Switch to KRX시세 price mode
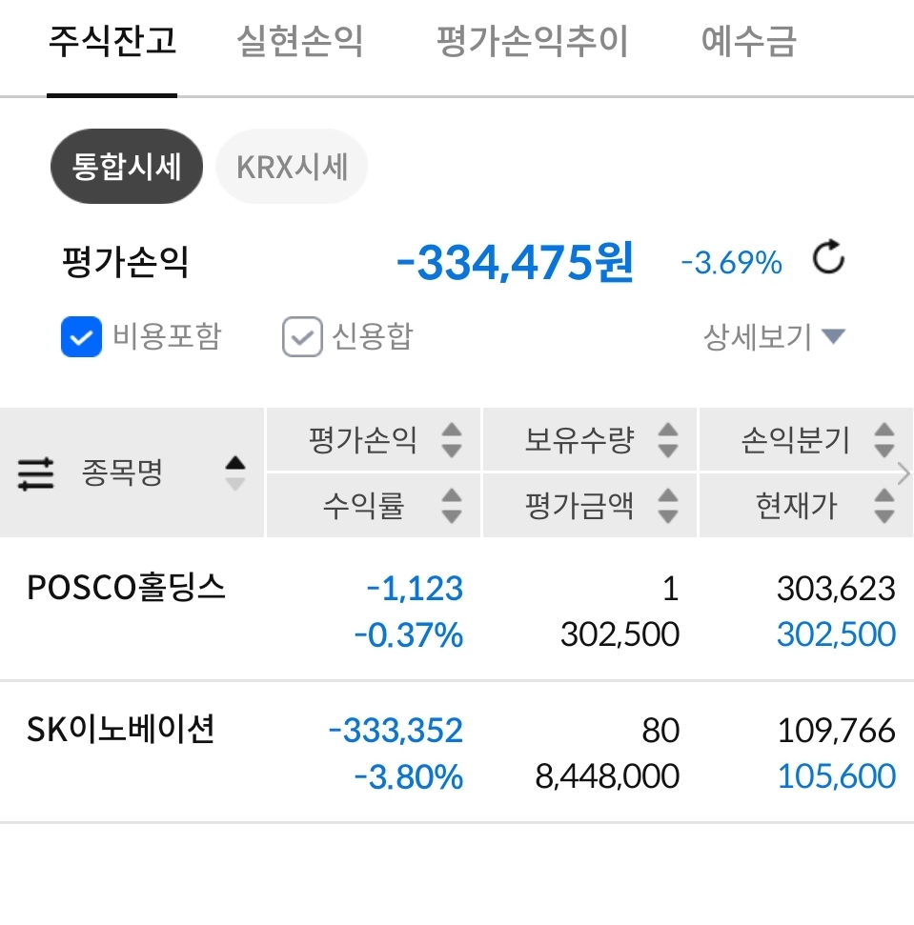Viewport: 914px width, 925px height. pos(292,167)
